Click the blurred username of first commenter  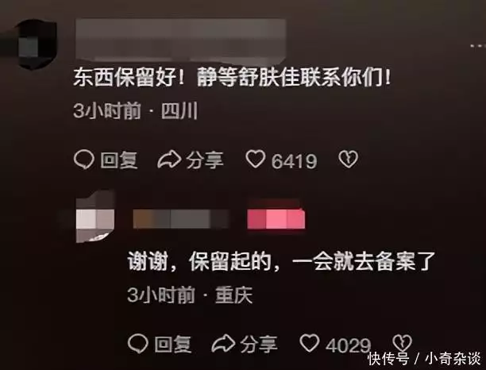(180, 40)
